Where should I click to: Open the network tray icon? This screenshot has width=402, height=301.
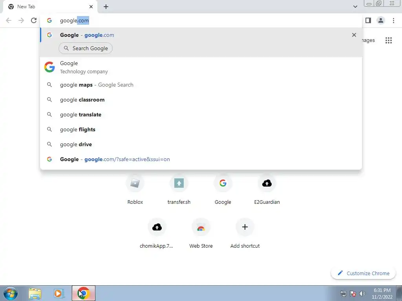point(343,294)
